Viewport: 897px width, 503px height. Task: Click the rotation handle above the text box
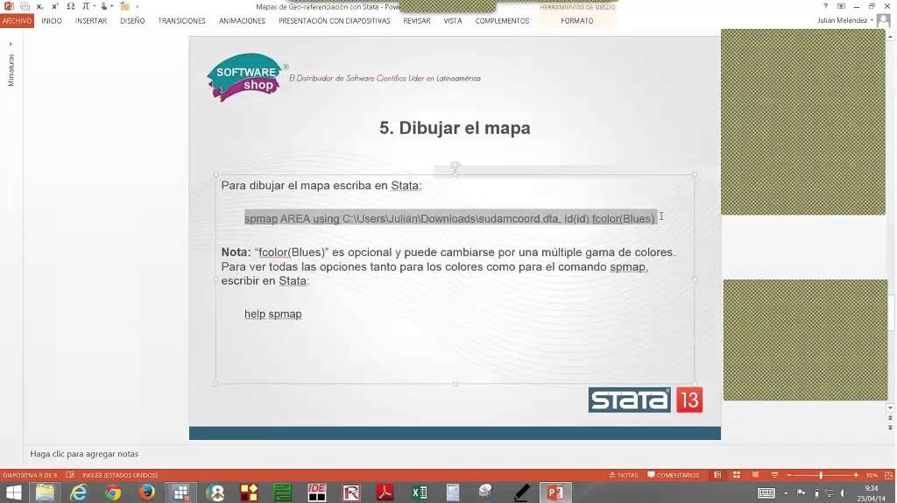pos(455,166)
